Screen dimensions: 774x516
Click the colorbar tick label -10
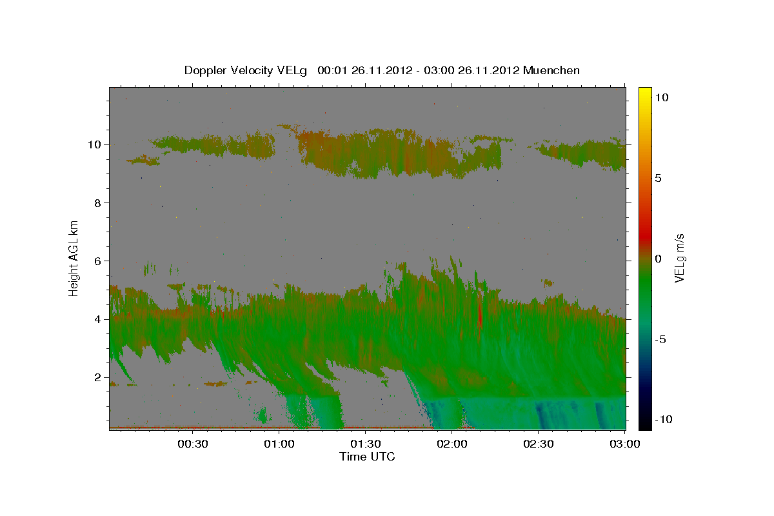662,420
